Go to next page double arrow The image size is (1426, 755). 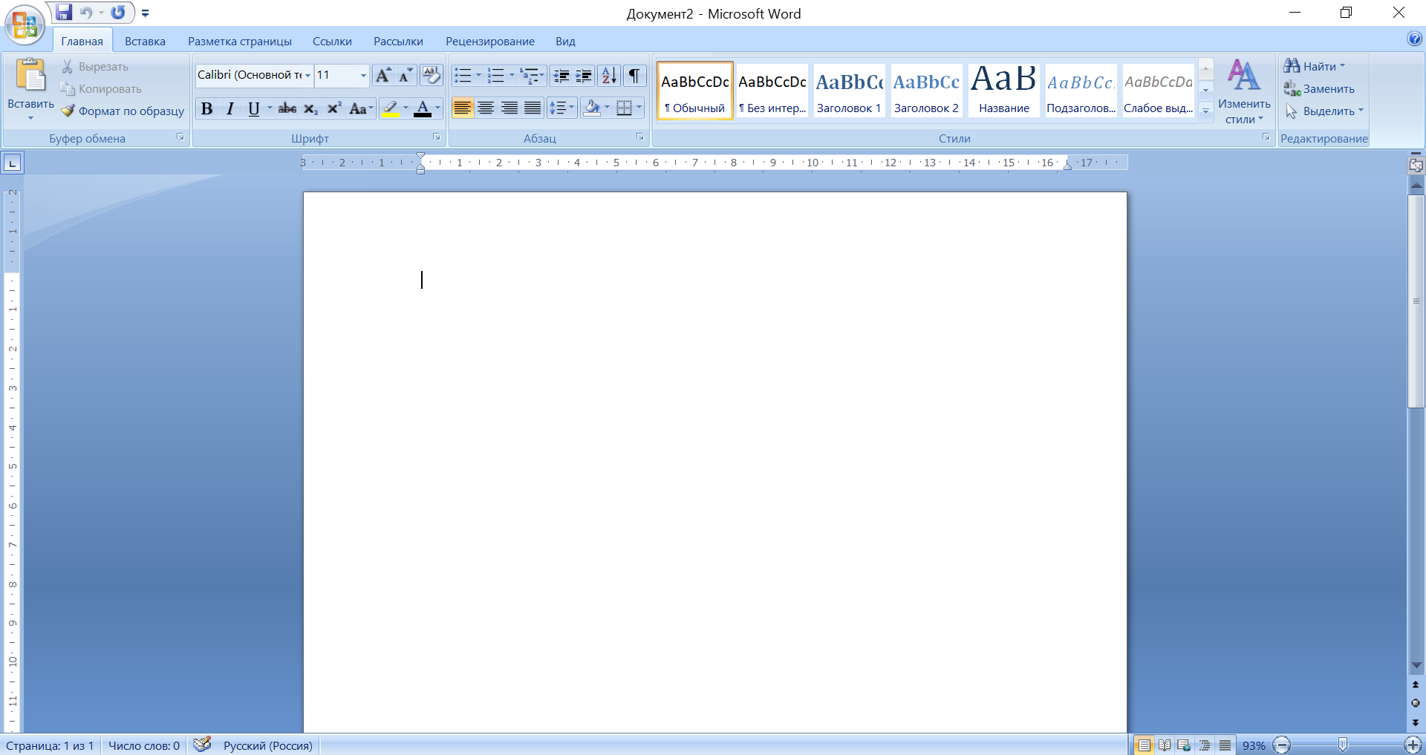coord(1416,722)
